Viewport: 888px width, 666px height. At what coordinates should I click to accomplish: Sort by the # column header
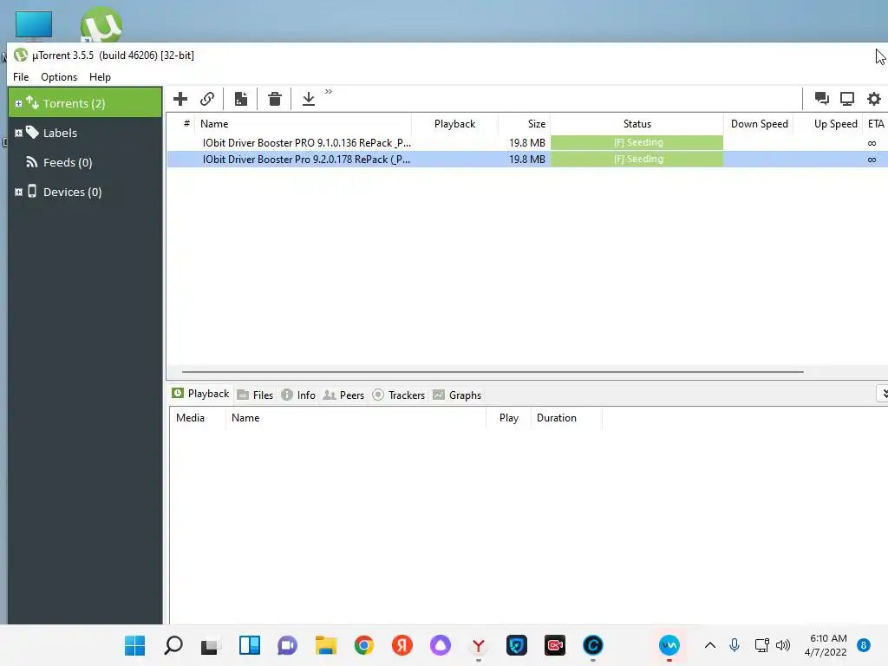[186, 123]
